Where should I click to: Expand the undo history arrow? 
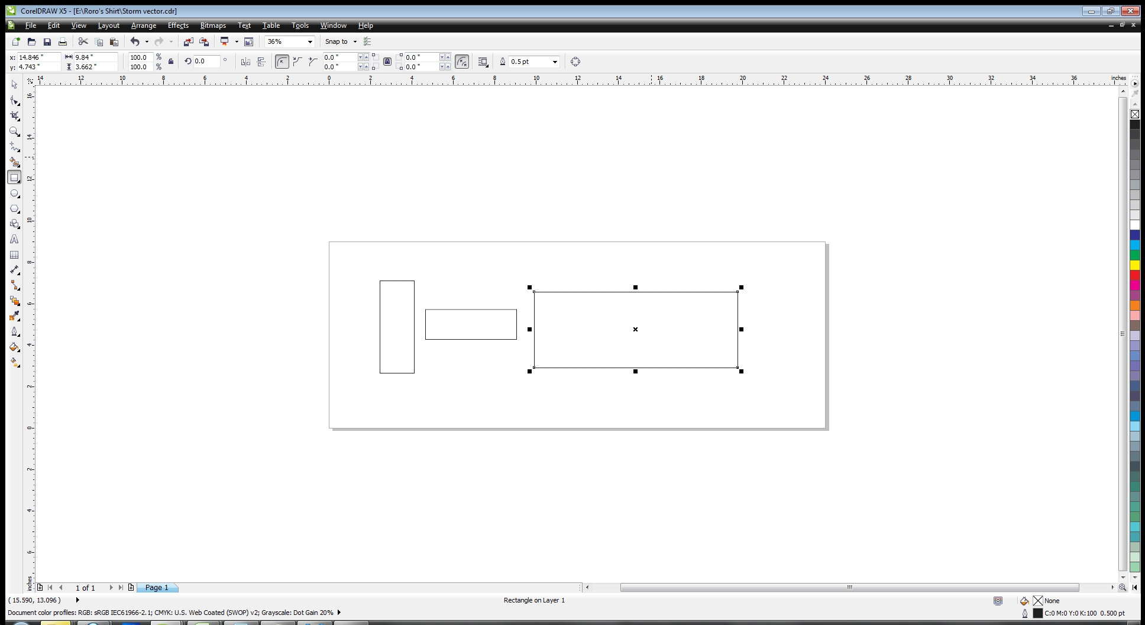[147, 41]
